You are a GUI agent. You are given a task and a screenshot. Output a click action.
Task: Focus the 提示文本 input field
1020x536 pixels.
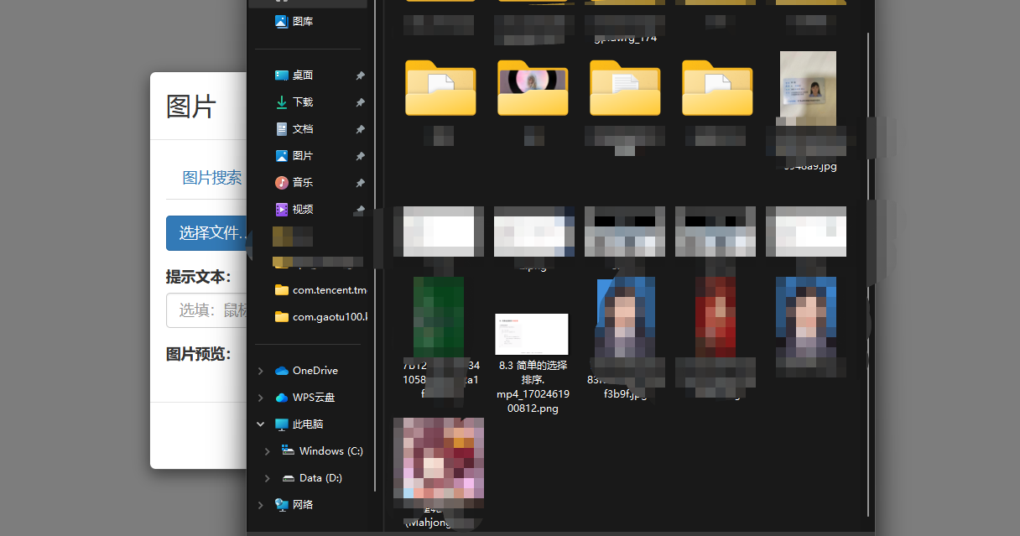(208, 310)
